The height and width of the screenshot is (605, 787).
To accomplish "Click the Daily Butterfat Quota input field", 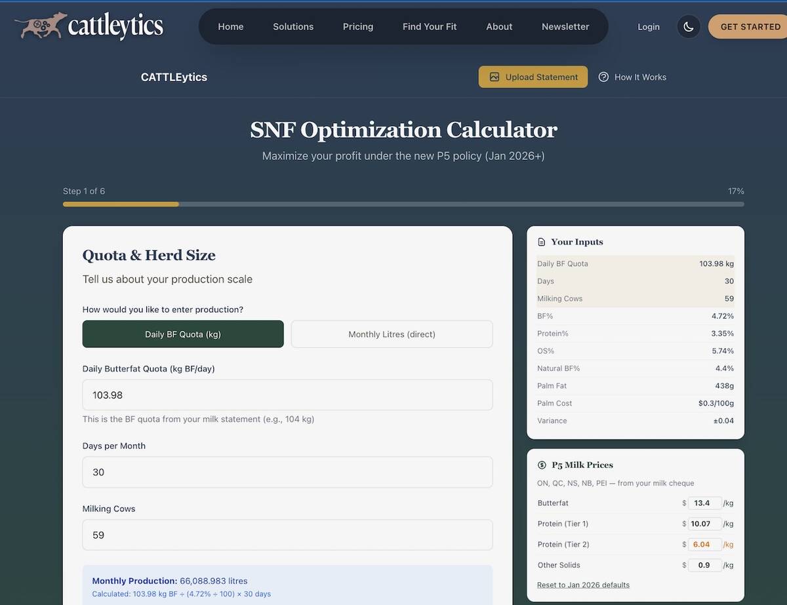I will click(x=287, y=395).
